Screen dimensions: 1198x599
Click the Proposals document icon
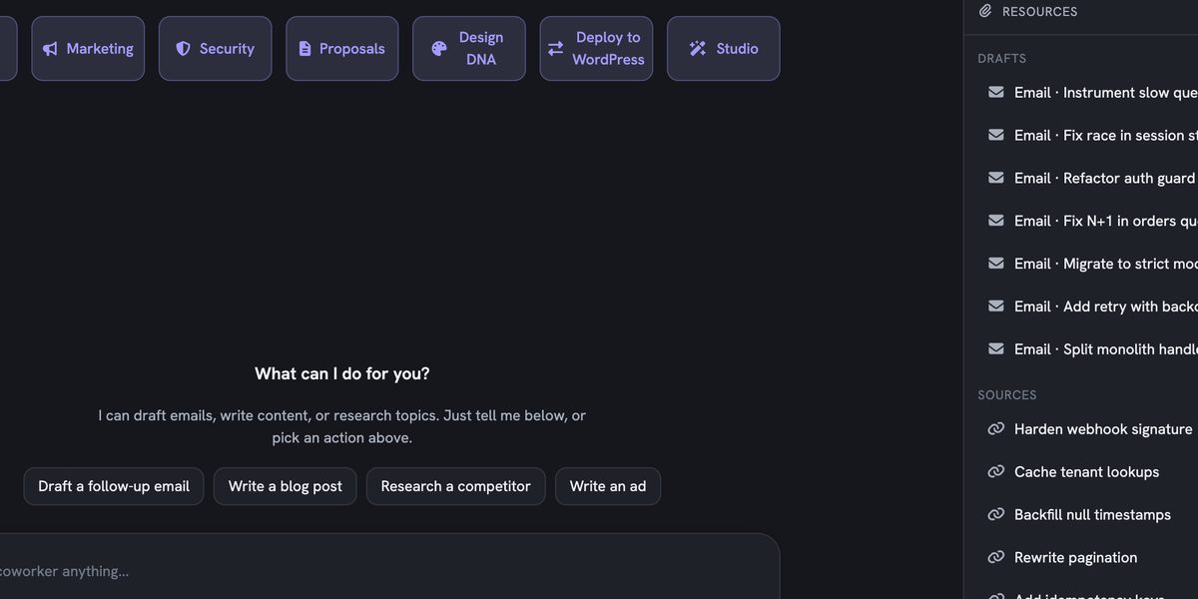305,49
